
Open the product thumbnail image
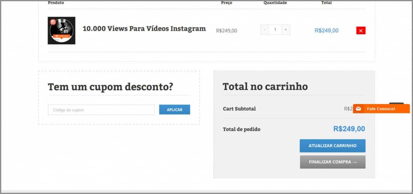coord(62,31)
